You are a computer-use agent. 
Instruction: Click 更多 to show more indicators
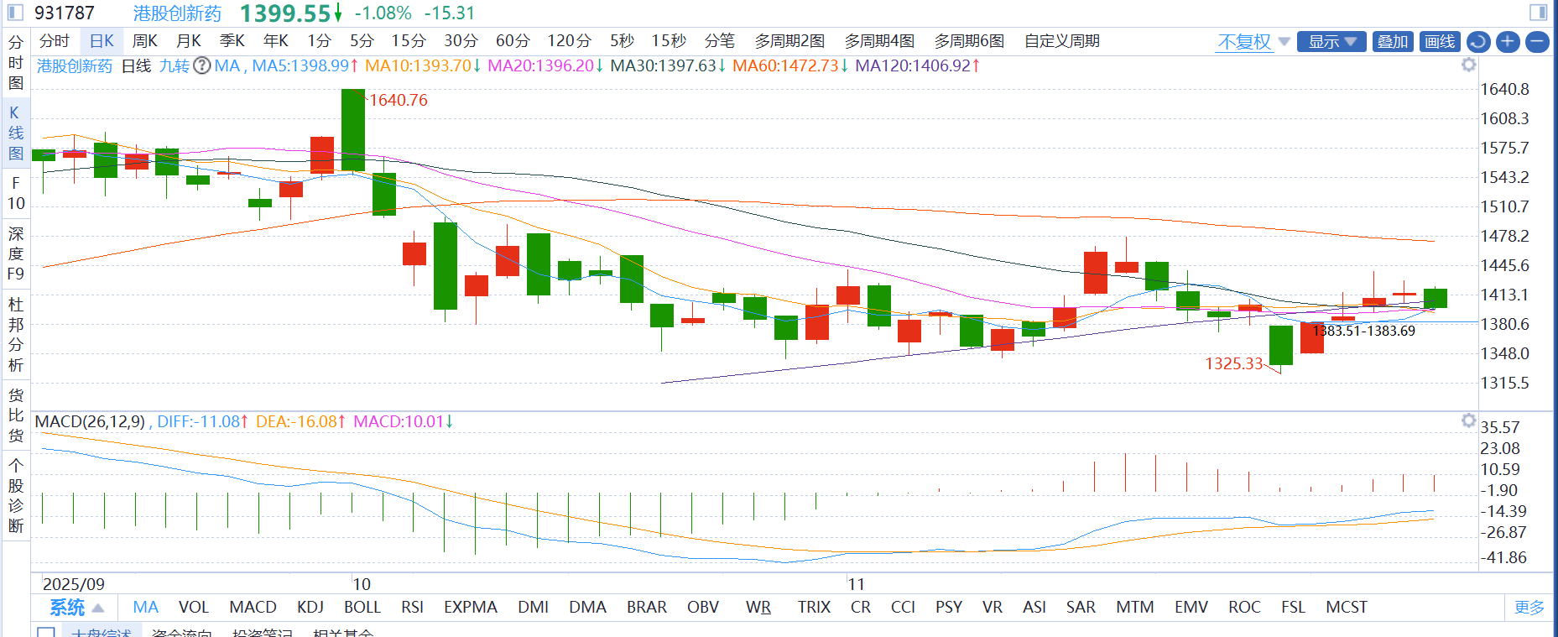click(x=1529, y=608)
